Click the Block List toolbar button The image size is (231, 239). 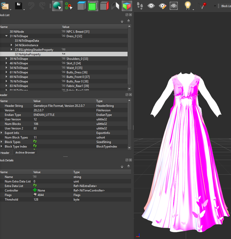pos(226,6)
